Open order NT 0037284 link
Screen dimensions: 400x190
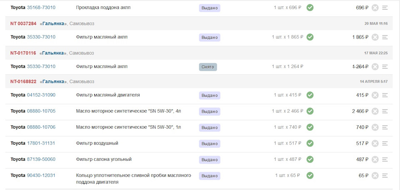[23, 23]
